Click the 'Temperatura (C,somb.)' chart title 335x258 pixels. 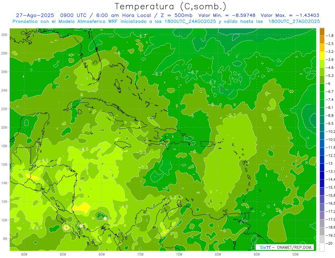[x=171, y=6]
